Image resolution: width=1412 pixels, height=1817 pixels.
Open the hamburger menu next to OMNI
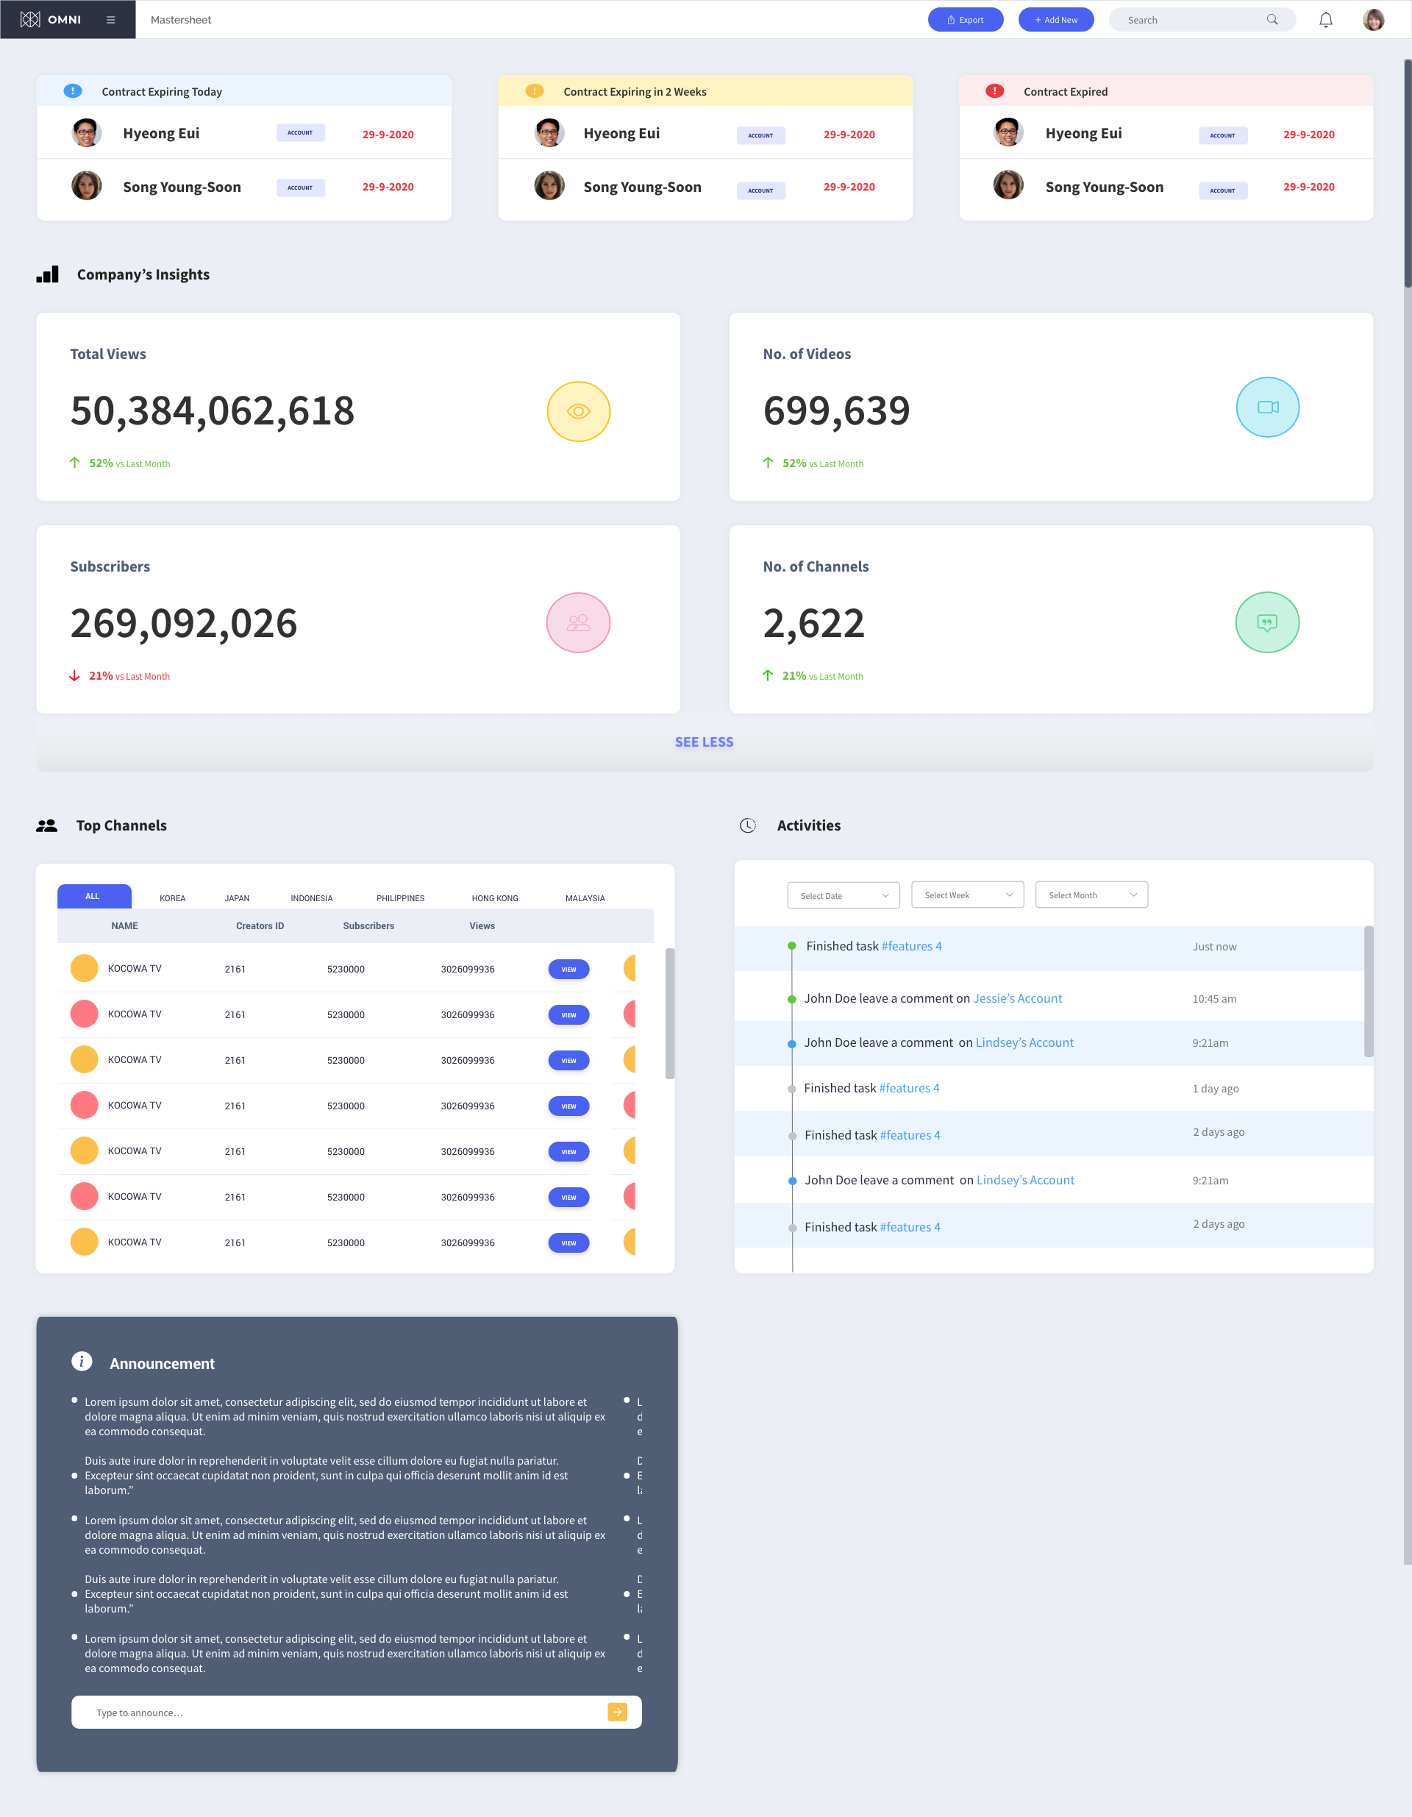point(110,20)
